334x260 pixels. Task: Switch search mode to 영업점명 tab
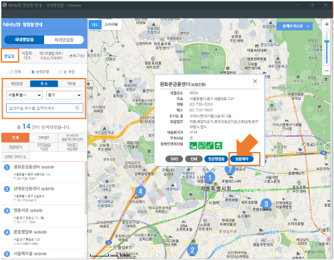[x=17, y=83]
